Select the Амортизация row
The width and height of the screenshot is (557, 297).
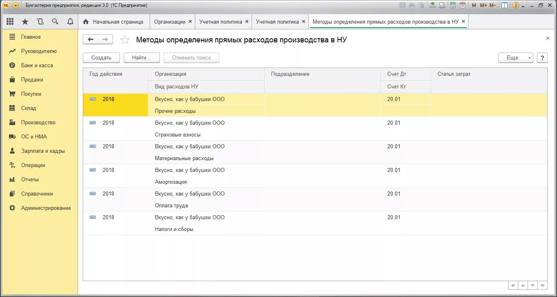tap(315, 176)
